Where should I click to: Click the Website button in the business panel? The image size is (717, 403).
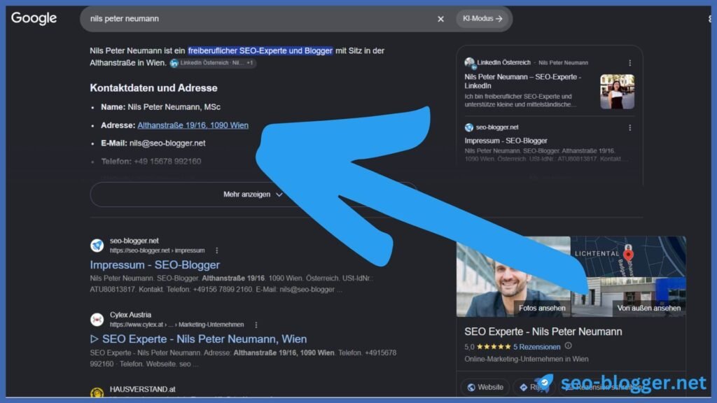tap(485, 387)
